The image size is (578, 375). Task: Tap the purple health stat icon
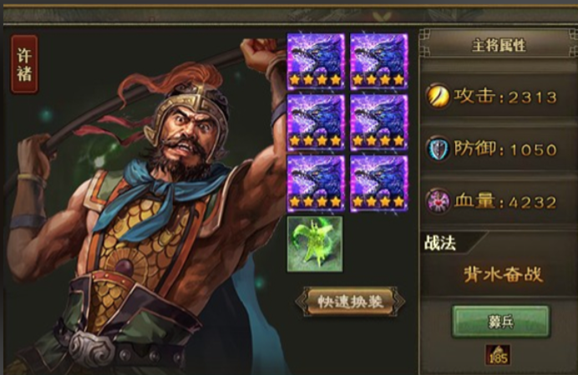pyautogui.click(x=438, y=201)
